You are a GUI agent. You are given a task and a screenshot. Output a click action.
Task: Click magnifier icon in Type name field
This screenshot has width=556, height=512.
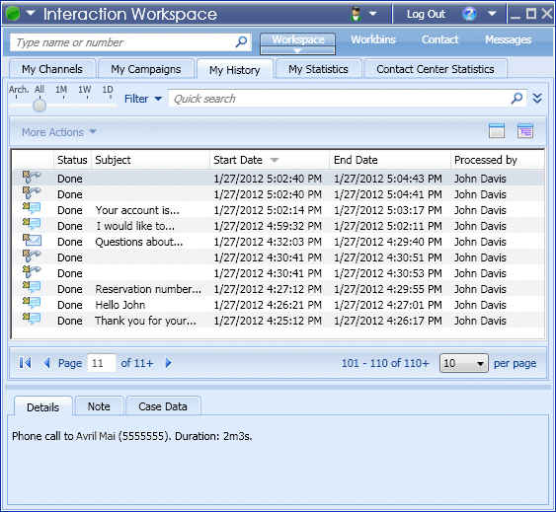(241, 42)
